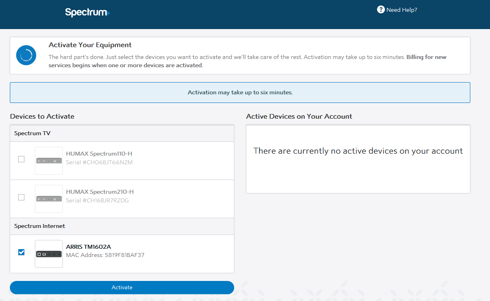This screenshot has width=490, height=301.
Task: Select the ARRIS TM1602A device name
Action: [89, 247]
